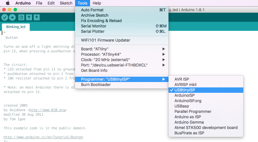Image resolution: width=258 pixels, height=142 pixels.
Task: Select Parallel Programmer option
Action: point(206,111)
